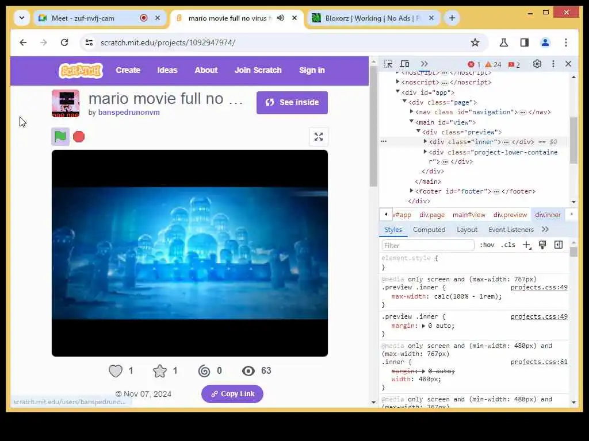
Task: Open the Scratch logo homepage
Action: (x=81, y=71)
